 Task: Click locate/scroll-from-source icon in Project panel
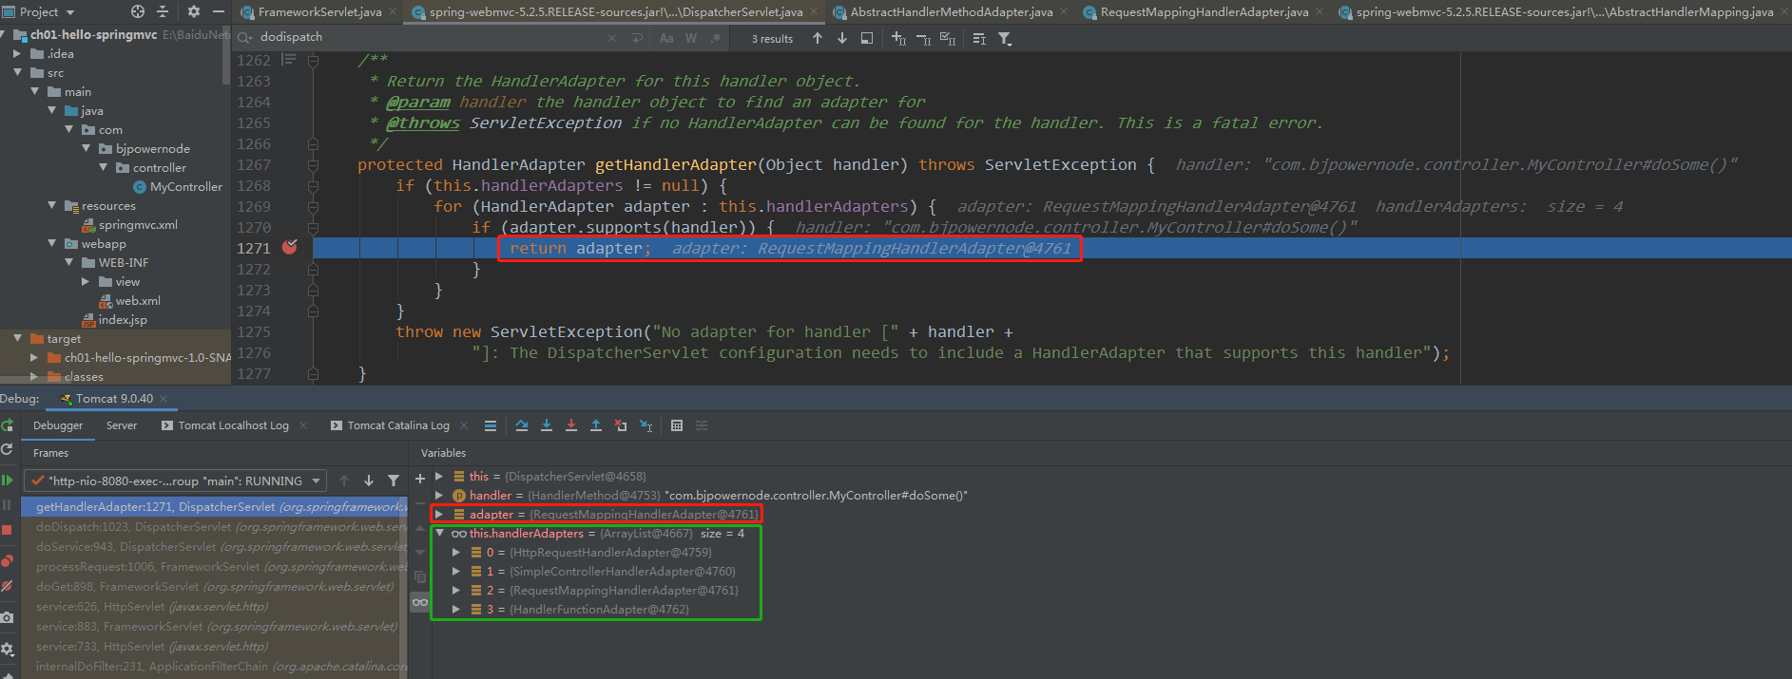pyautogui.click(x=138, y=11)
